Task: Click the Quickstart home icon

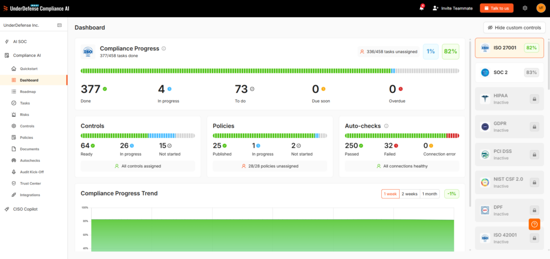Action: [x=13, y=69]
